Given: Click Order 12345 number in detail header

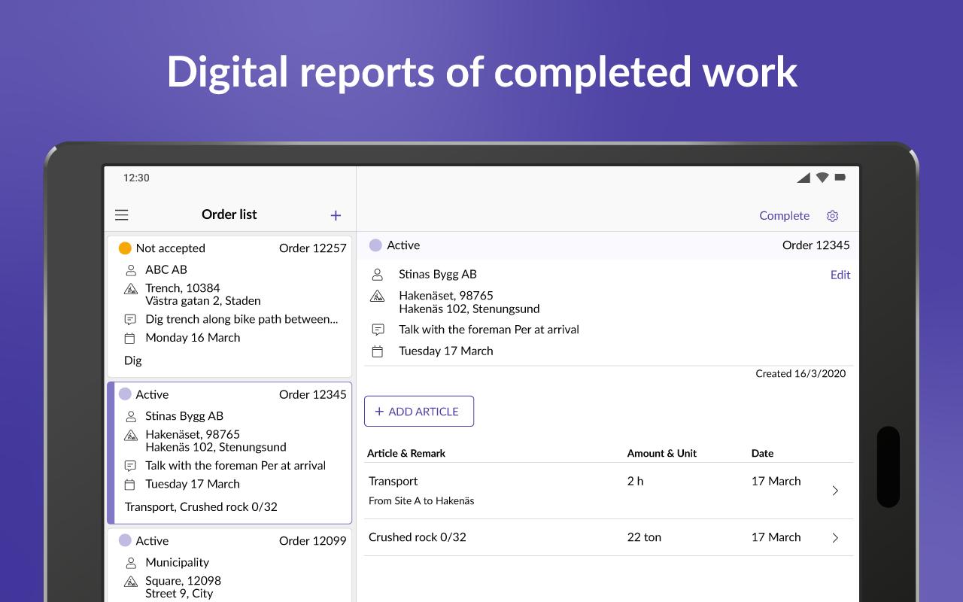Looking at the screenshot, I should 816,245.
